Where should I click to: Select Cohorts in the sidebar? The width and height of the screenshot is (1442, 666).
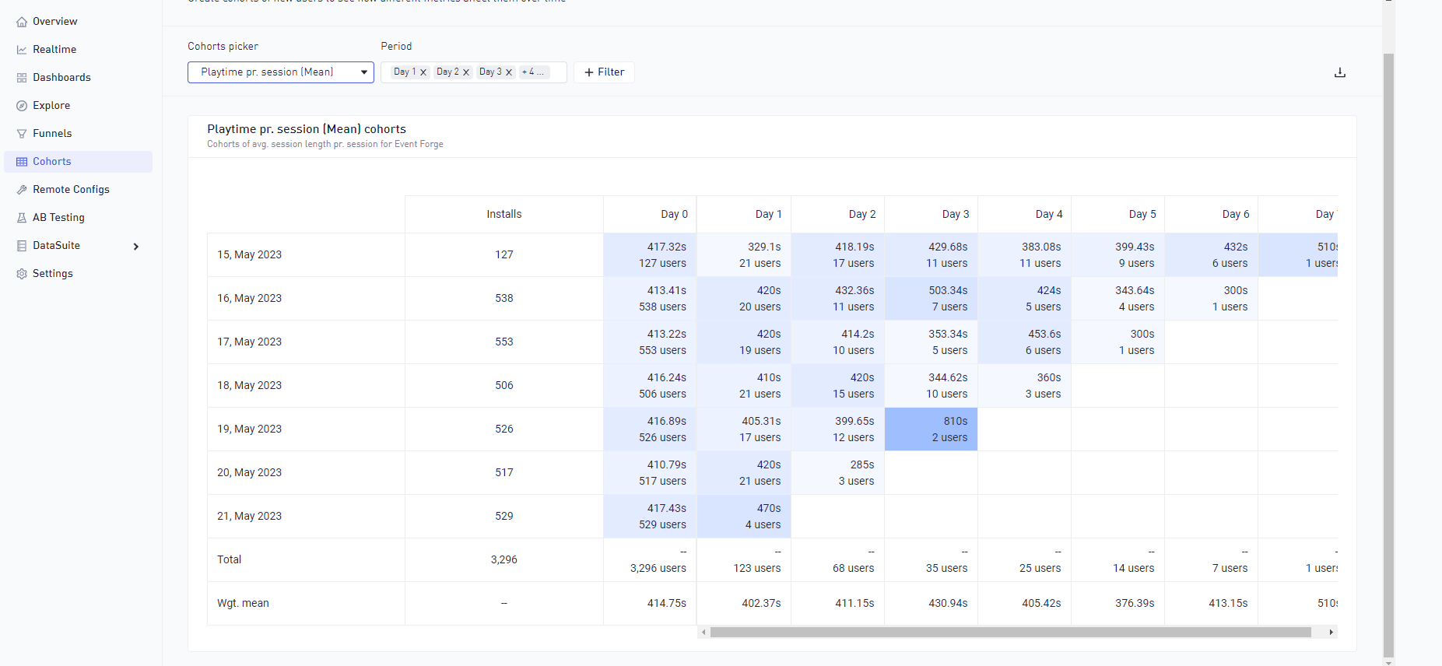[x=78, y=162]
